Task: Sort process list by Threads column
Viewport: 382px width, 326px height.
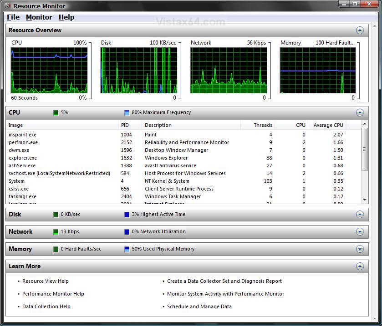Action: pos(258,125)
